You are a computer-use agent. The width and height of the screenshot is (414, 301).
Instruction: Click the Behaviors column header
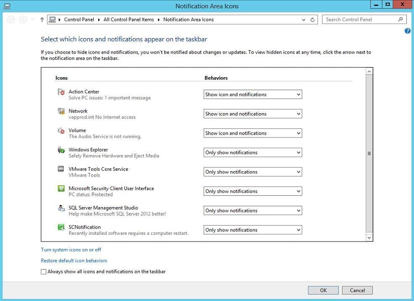click(x=216, y=78)
